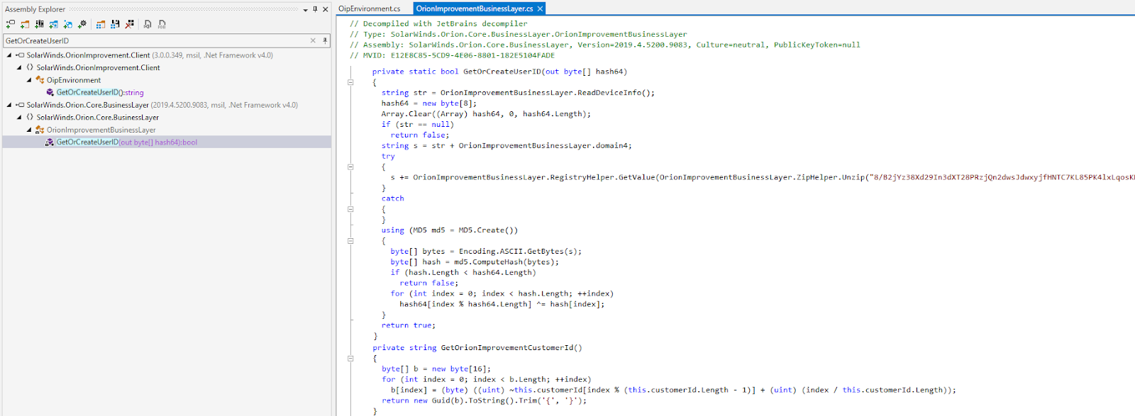Collapse the catch block code fold
1135x416 pixels.
(350, 209)
